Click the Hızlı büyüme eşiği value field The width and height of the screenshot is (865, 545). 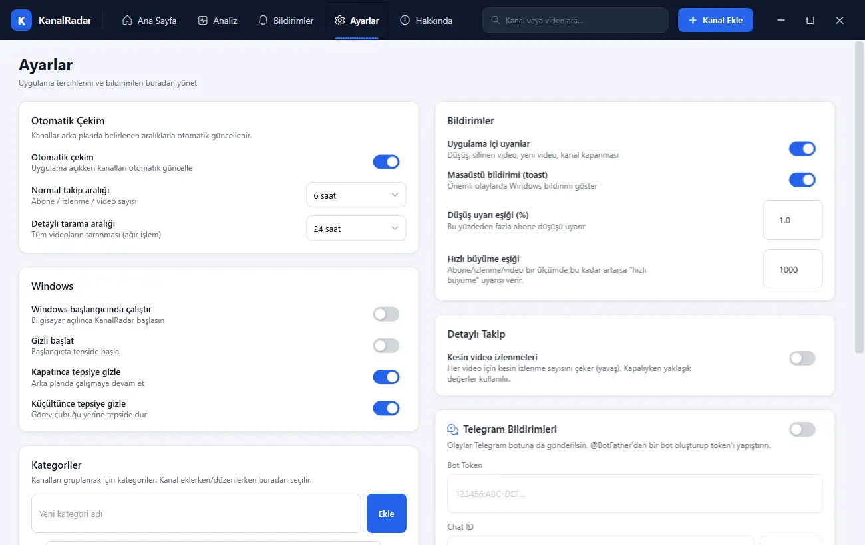792,269
